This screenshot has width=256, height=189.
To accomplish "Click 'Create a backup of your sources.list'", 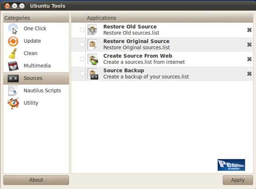I will pos(146,77).
